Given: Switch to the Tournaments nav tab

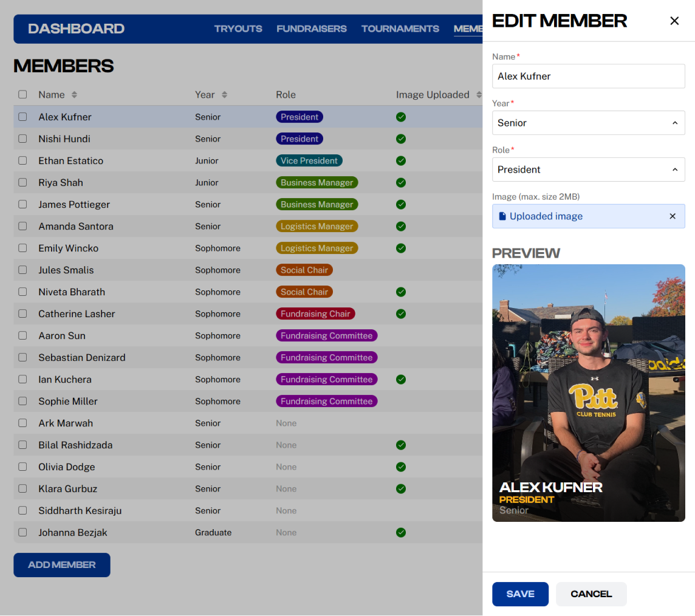Looking at the screenshot, I should 400,29.
